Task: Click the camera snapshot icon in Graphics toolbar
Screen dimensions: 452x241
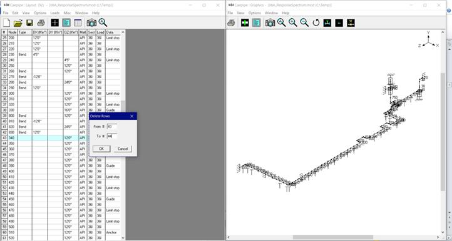Action: click(270, 22)
